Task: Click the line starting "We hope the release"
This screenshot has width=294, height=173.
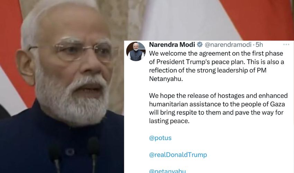Action: [x=218, y=96]
